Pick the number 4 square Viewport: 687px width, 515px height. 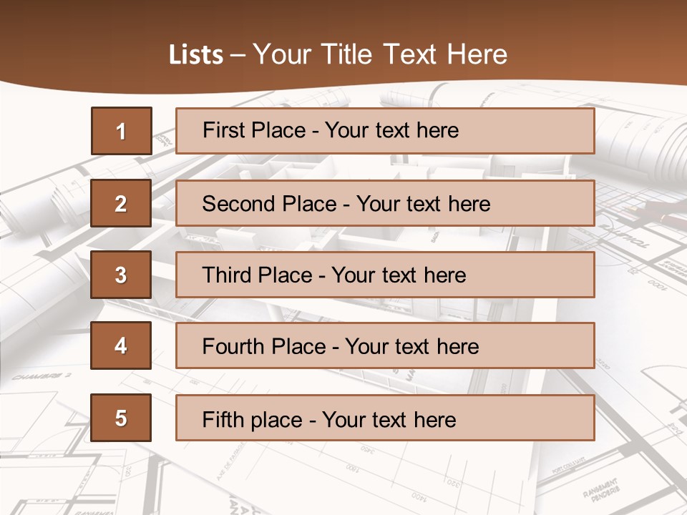tap(121, 345)
